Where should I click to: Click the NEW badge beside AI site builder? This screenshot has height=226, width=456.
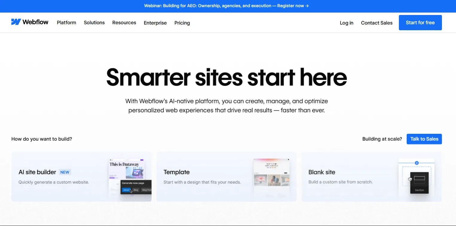tap(65, 172)
